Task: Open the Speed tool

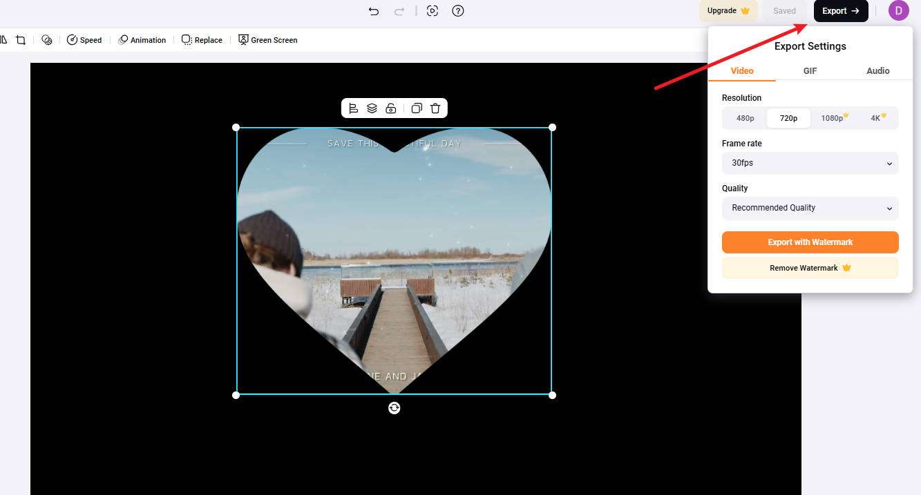Action: (84, 40)
